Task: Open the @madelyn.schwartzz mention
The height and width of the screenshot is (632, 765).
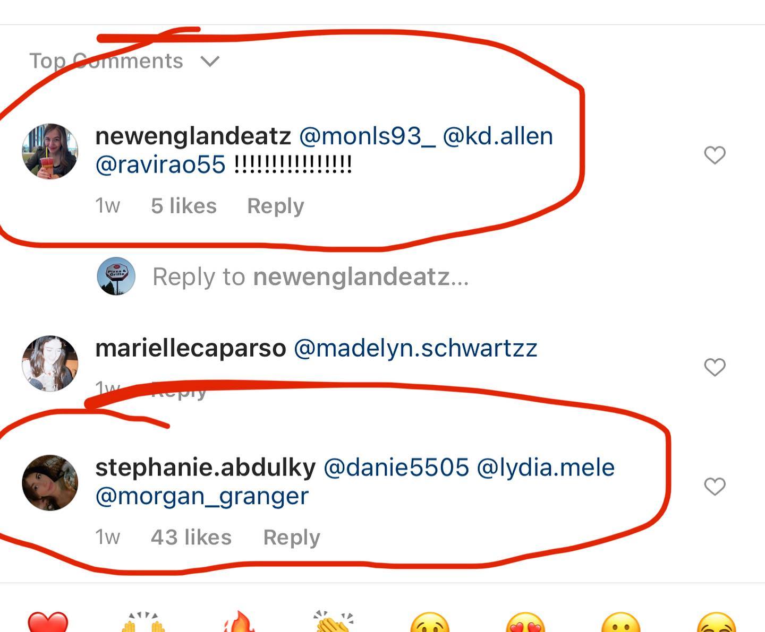Action: 415,349
